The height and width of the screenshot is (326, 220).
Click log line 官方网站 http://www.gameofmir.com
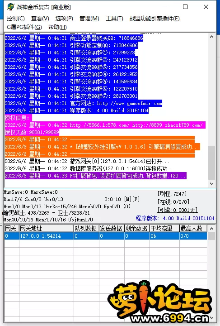tap(84, 103)
